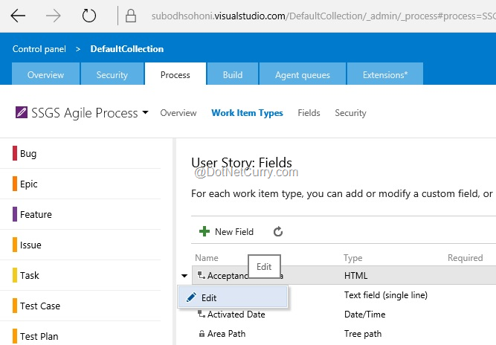This screenshot has height=345, width=496.
Task: Click the Text field (single line) cell
Action: point(386,295)
